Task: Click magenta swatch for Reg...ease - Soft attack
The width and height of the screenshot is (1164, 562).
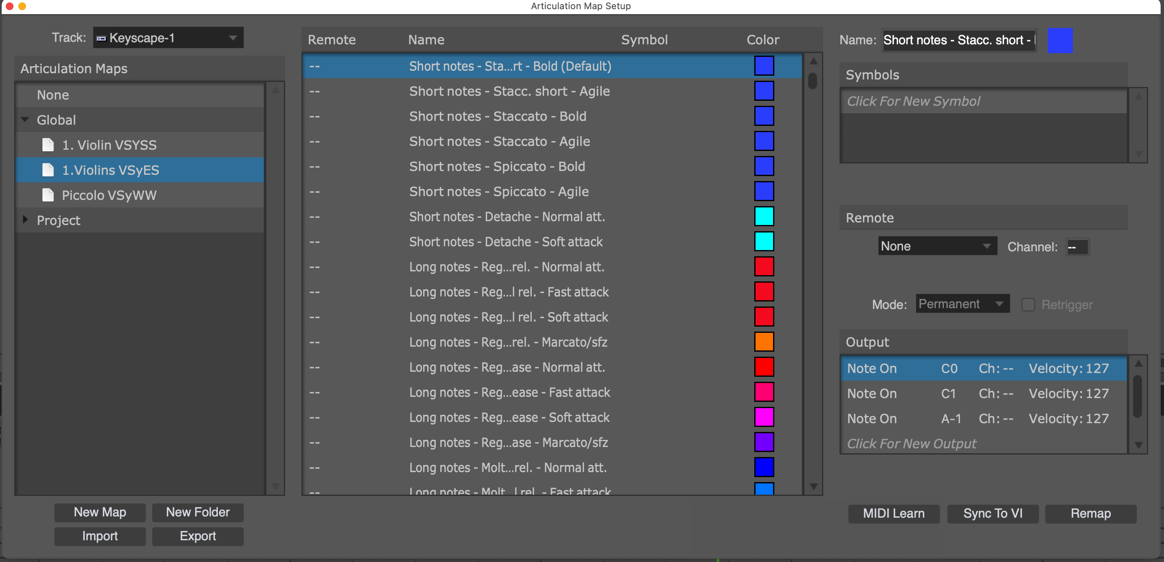Action: pos(763,417)
